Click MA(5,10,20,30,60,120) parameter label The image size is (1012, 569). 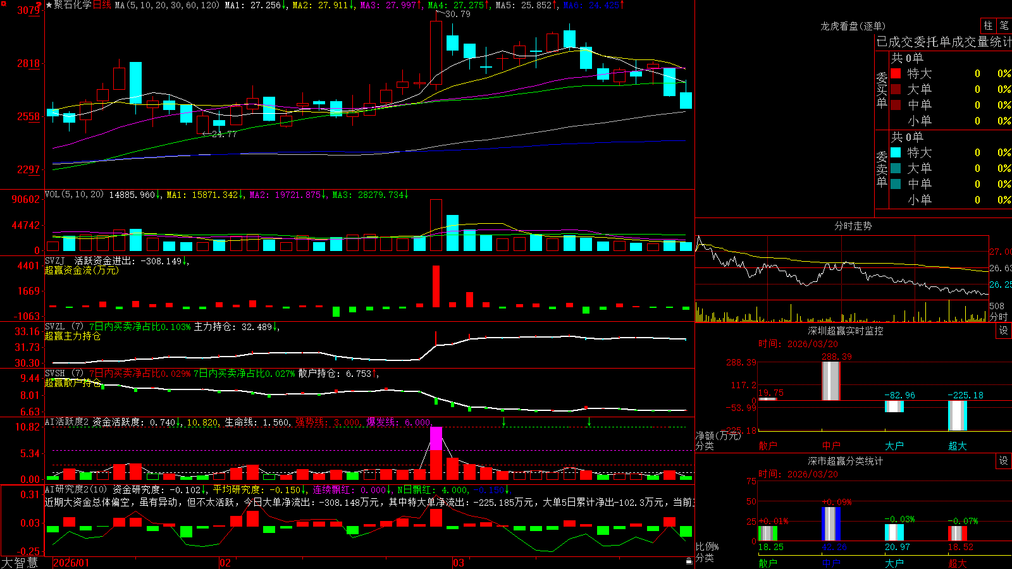[x=167, y=5]
